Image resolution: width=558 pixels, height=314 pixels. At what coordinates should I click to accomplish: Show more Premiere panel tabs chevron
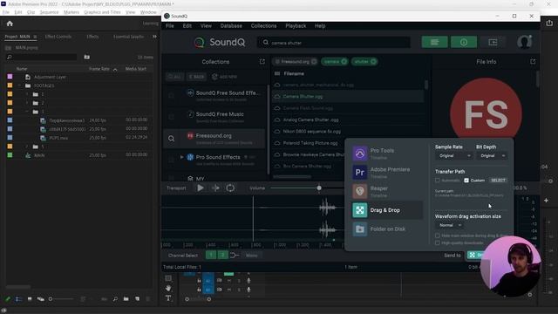point(154,37)
